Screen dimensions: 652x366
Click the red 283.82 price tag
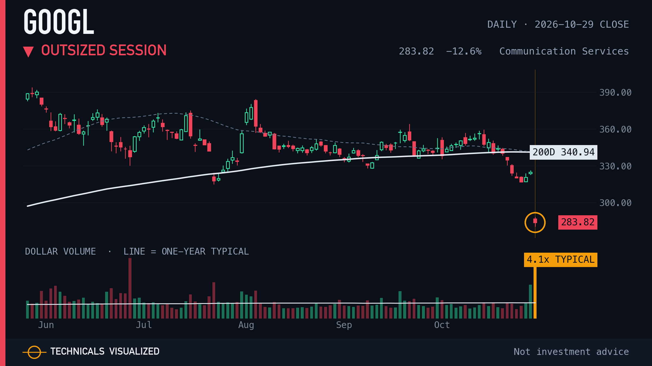click(x=578, y=222)
